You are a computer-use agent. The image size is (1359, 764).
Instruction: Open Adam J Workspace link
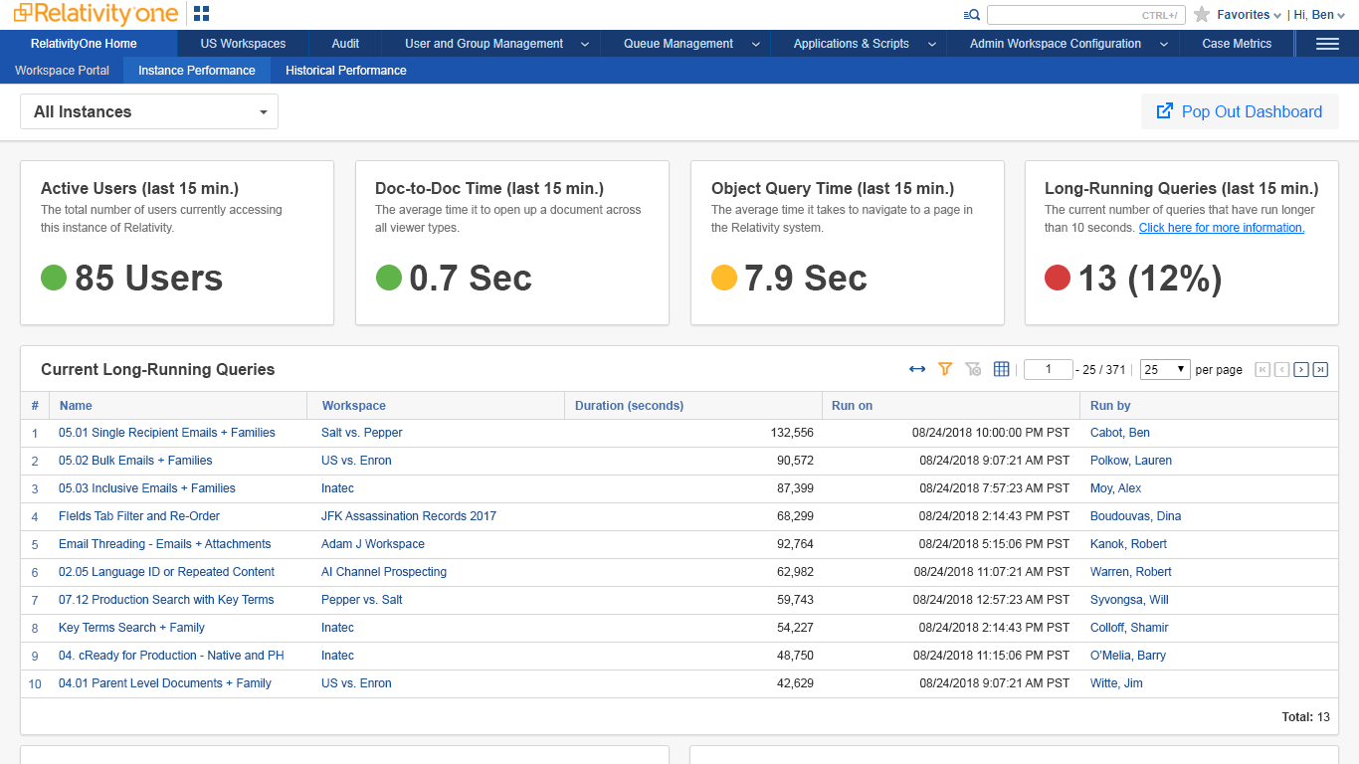pyautogui.click(x=373, y=544)
